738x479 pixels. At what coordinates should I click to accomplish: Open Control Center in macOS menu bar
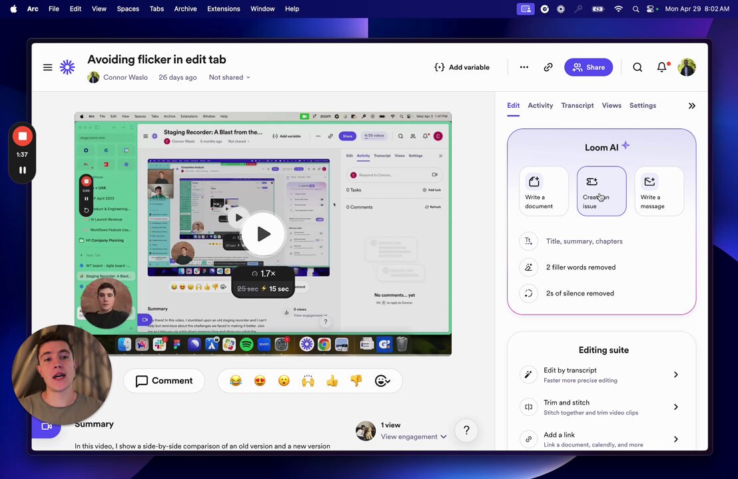pyautogui.click(x=650, y=9)
